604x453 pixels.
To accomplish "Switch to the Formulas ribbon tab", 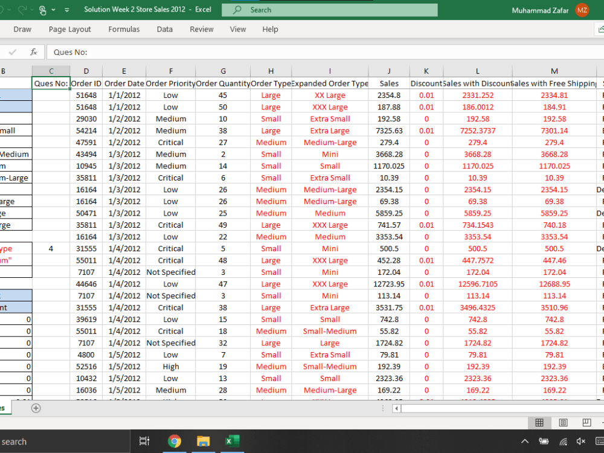I will (124, 29).
